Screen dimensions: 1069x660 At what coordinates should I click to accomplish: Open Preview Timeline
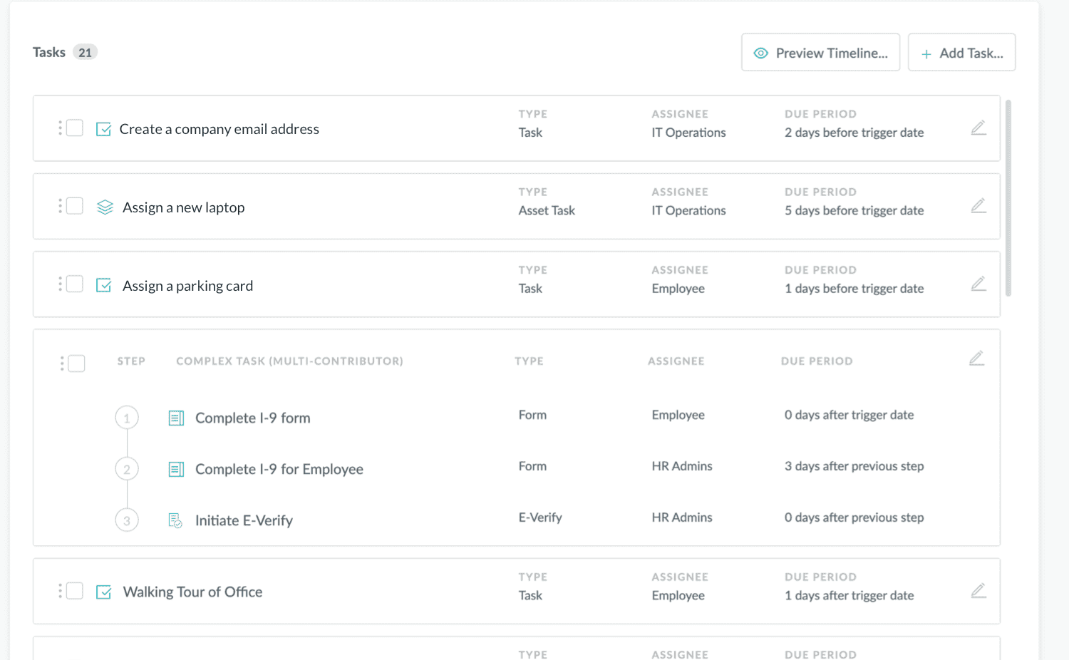coord(820,53)
